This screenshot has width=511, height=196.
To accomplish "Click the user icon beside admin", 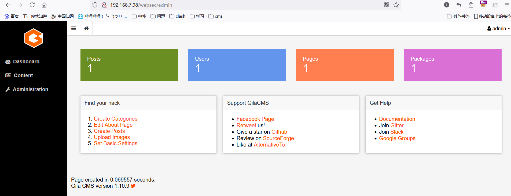I will coord(489,29).
